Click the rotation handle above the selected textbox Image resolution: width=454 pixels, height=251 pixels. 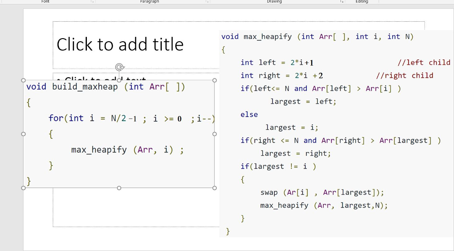[119, 67]
